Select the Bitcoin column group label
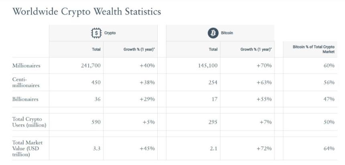This screenshot has width=345, height=165. (x=227, y=33)
